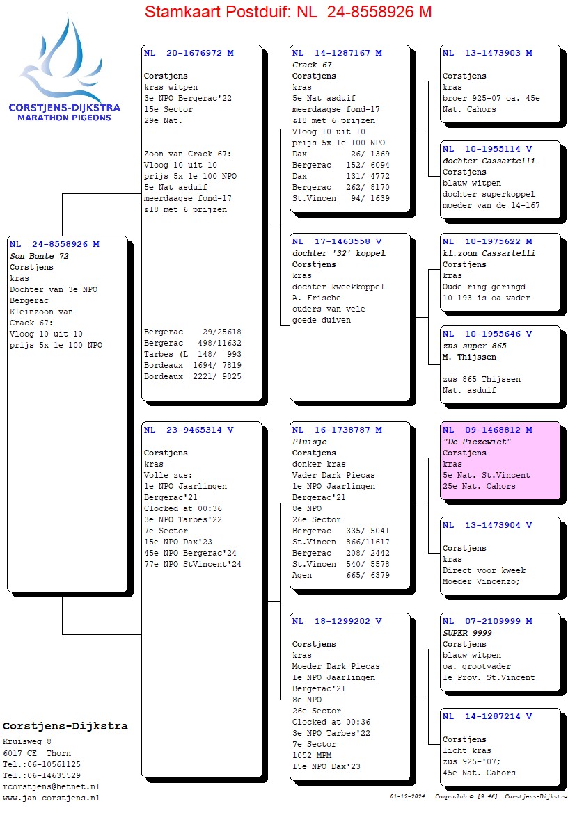568x815 pixels.
Task: Open the www.jan-corstjens.nl website link
Action: (51, 798)
